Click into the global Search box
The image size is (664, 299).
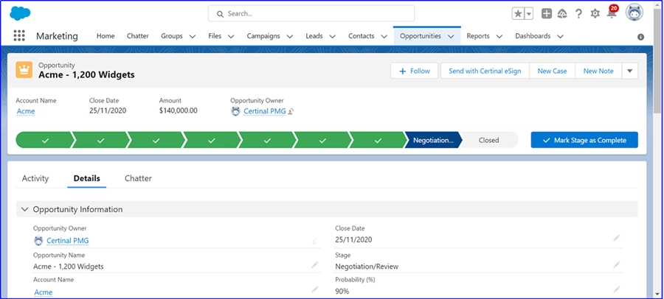click(311, 13)
